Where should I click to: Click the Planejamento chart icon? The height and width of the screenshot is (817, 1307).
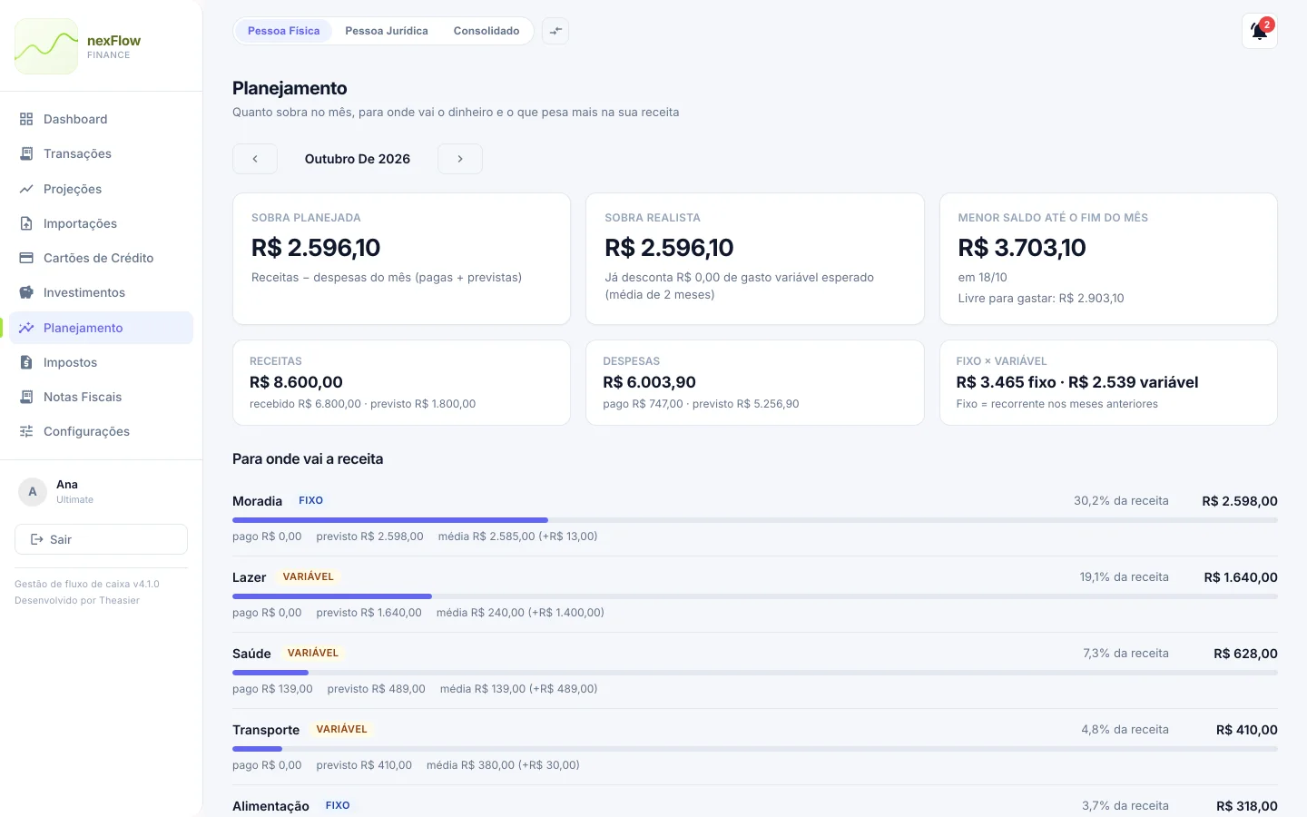click(26, 328)
